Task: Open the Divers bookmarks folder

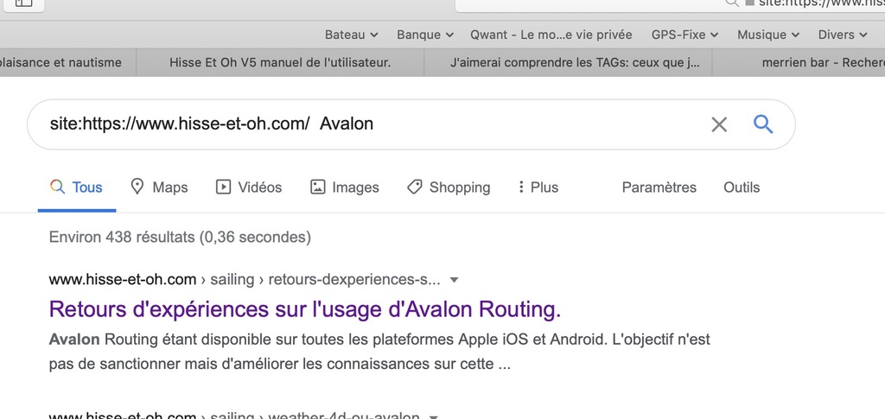Action: tap(842, 35)
